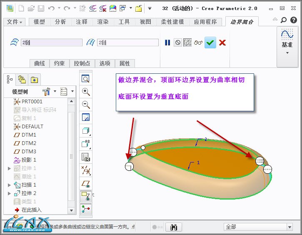Switch to the 模型 ribbon tab
Image resolution: width=302 pixels, height=235 pixels.
coord(39,22)
